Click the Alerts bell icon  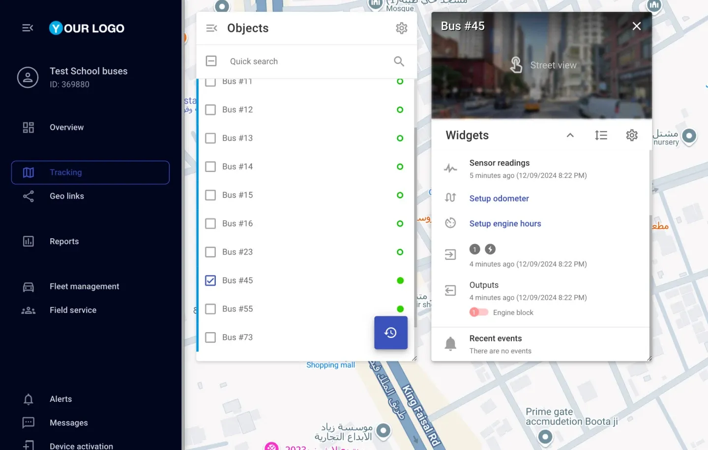tap(29, 399)
